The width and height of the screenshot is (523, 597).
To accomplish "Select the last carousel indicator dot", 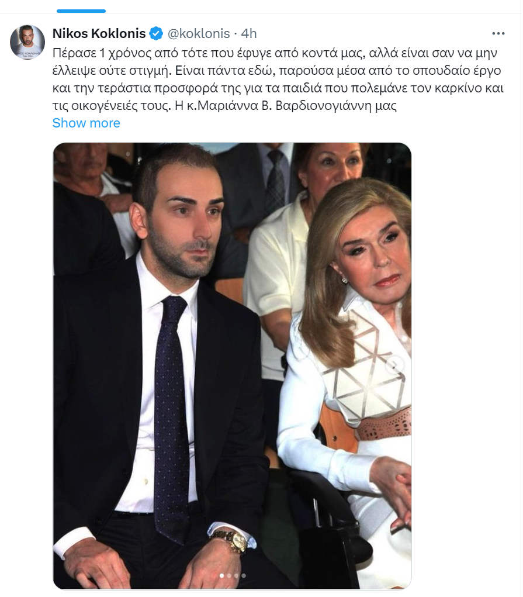I will click(244, 575).
